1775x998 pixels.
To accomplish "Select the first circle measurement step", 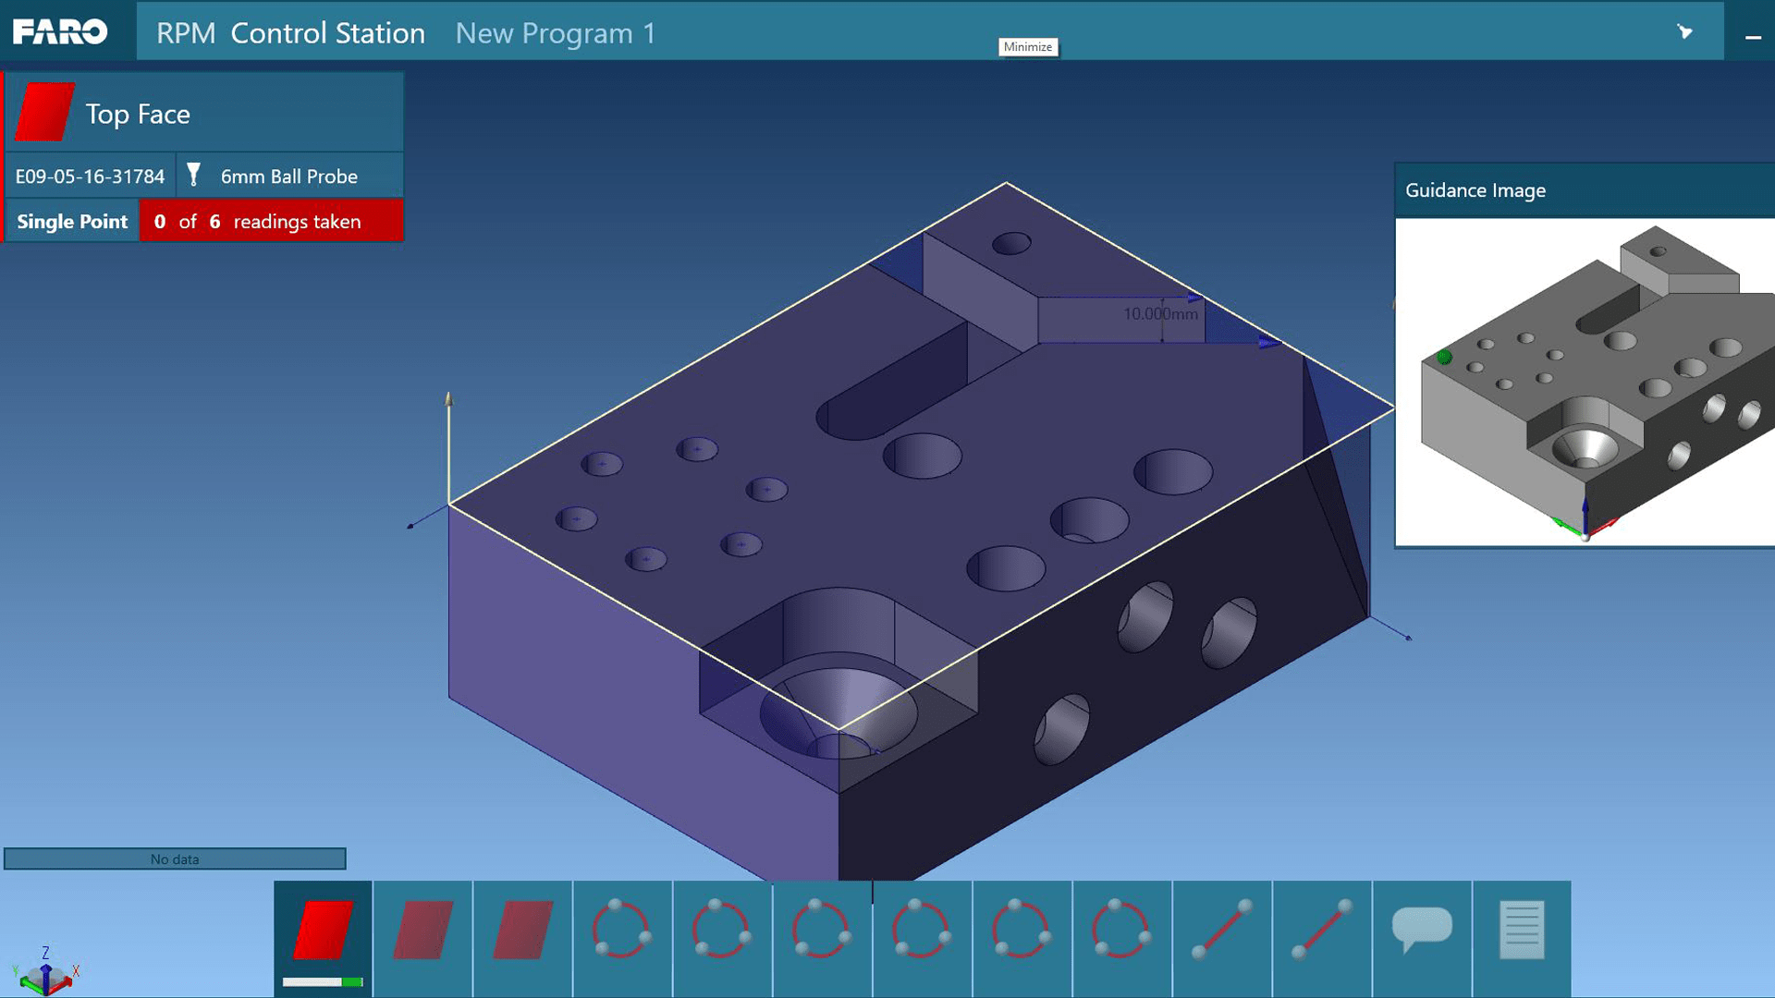I will pos(622,930).
